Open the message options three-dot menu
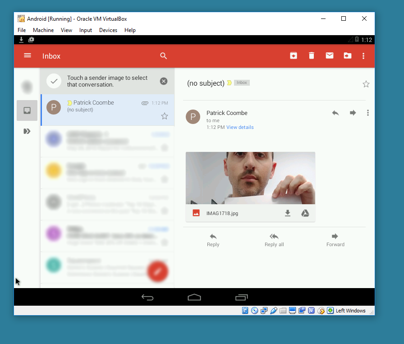 pyautogui.click(x=368, y=113)
